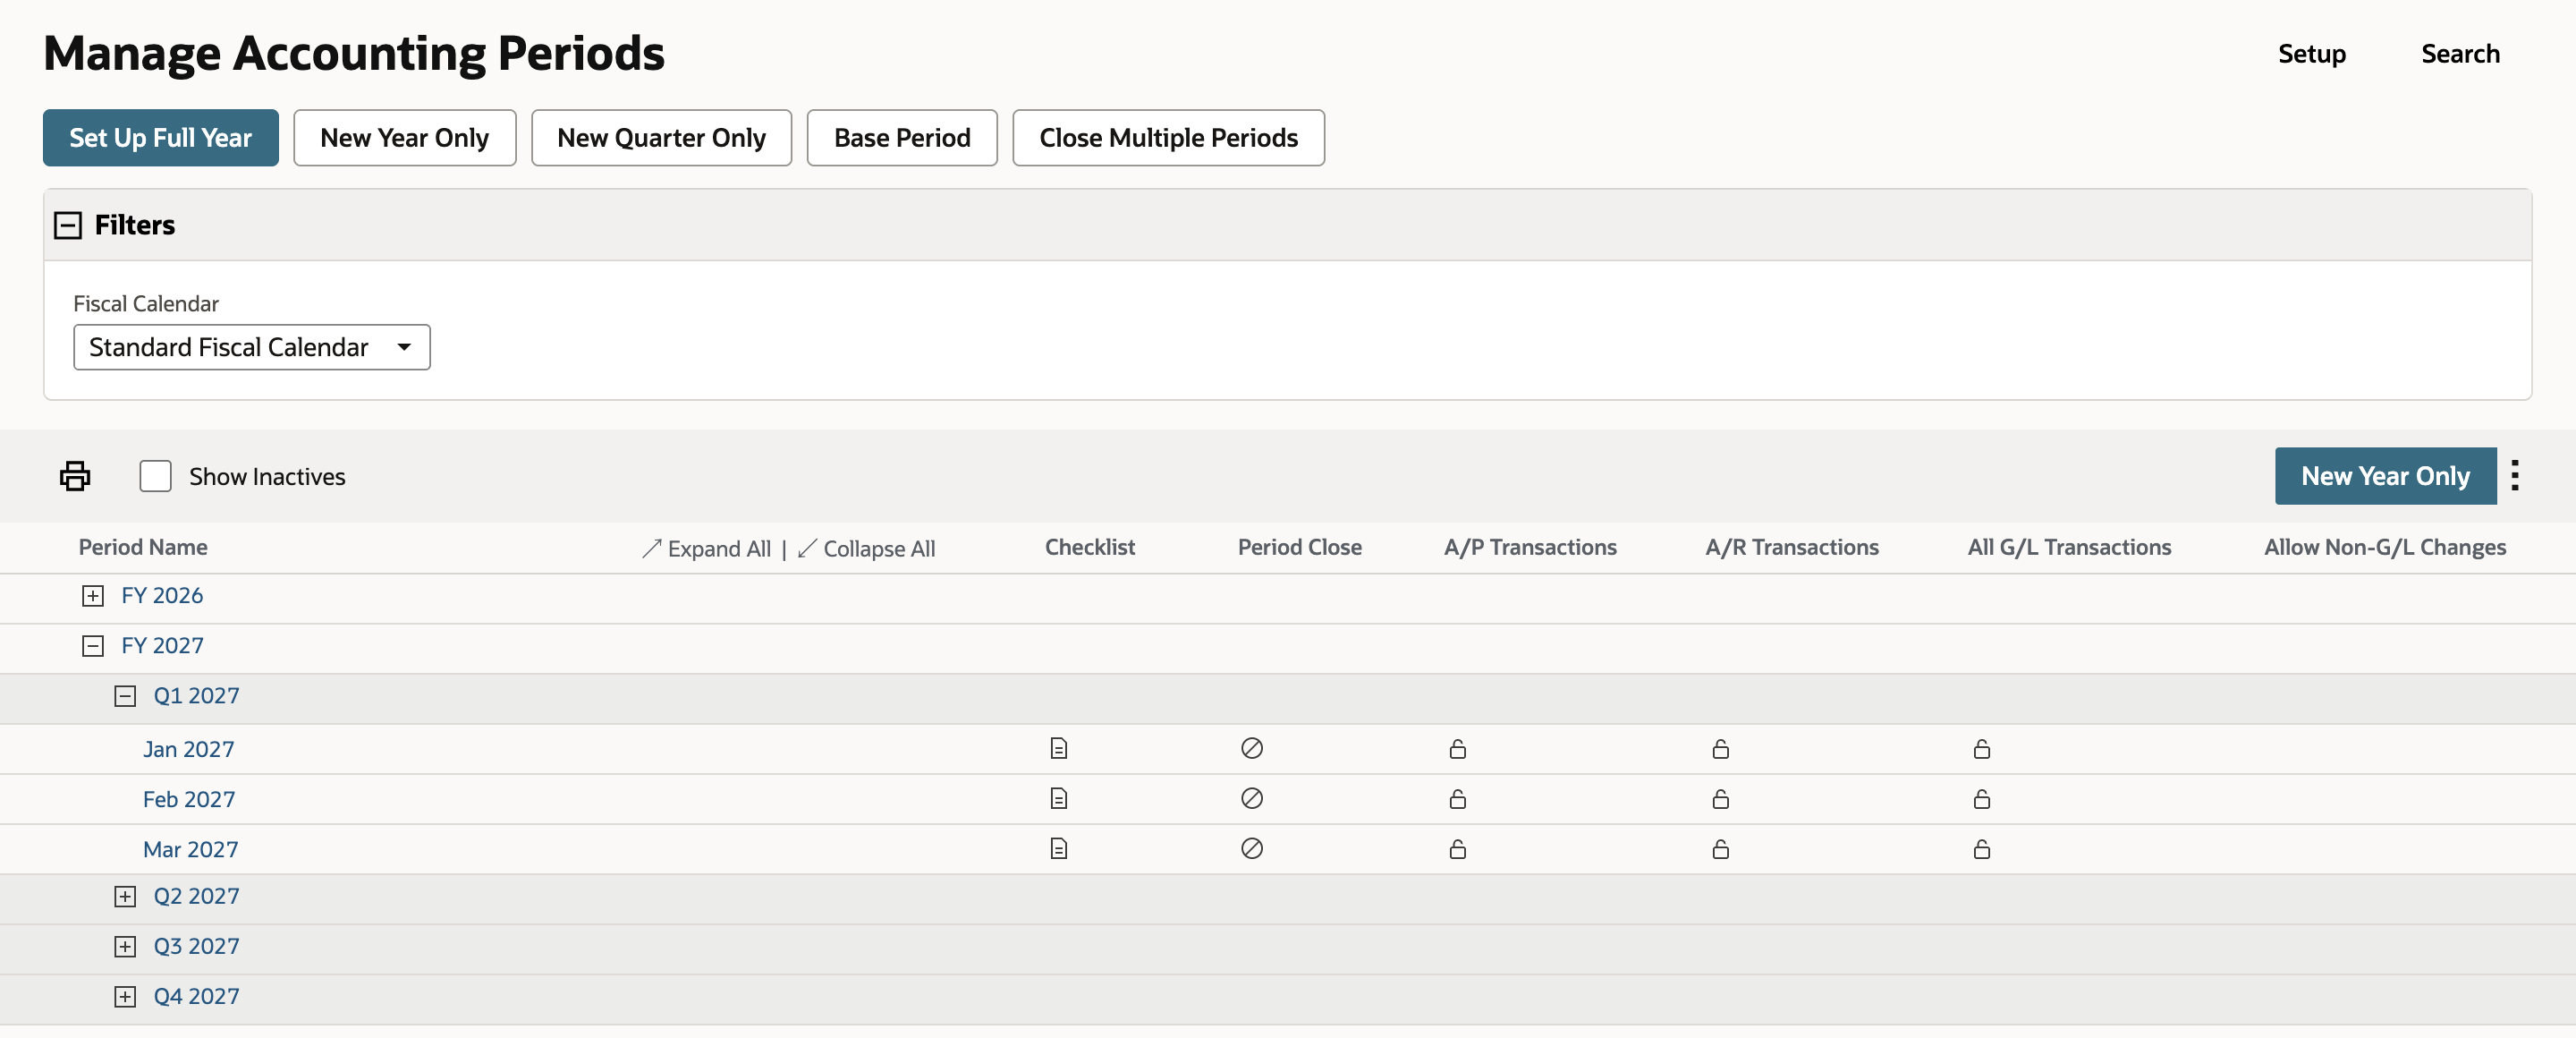Expand the Q3 2027 node
Image resolution: width=2576 pixels, height=1038 pixels.
pyautogui.click(x=125, y=946)
